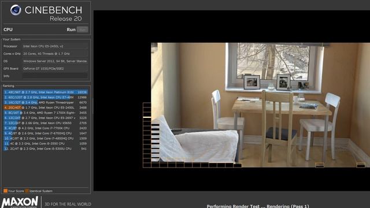
Task: Select rank 7 Intel Xeon X5650 row
Action: tap(45, 123)
